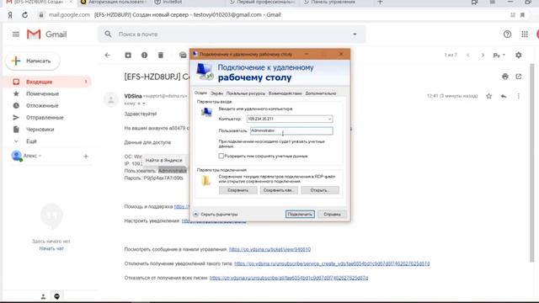Expand Gmail search options arrow

tap(355, 34)
